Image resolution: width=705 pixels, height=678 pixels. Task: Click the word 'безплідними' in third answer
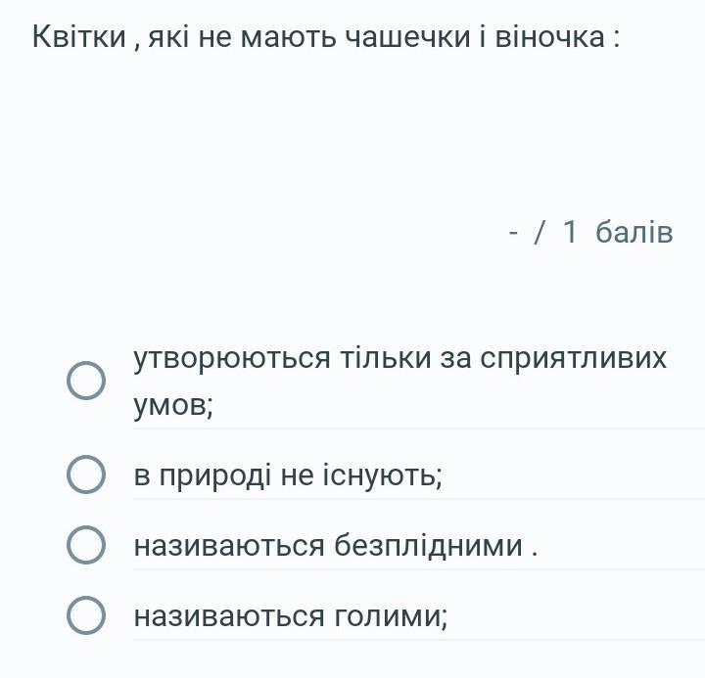coord(428,545)
